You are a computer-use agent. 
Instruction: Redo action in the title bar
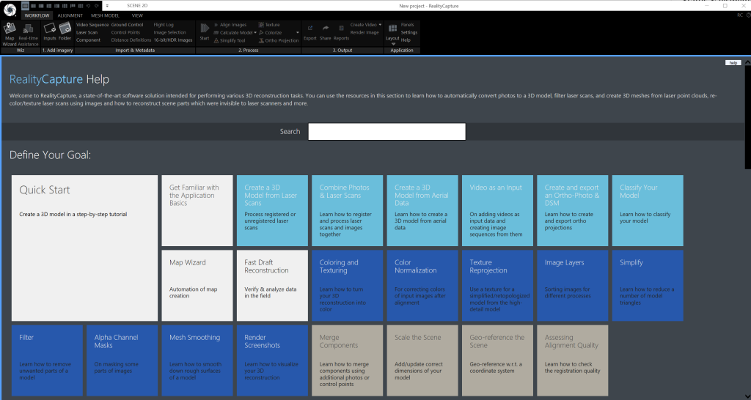pyautogui.click(x=96, y=6)
